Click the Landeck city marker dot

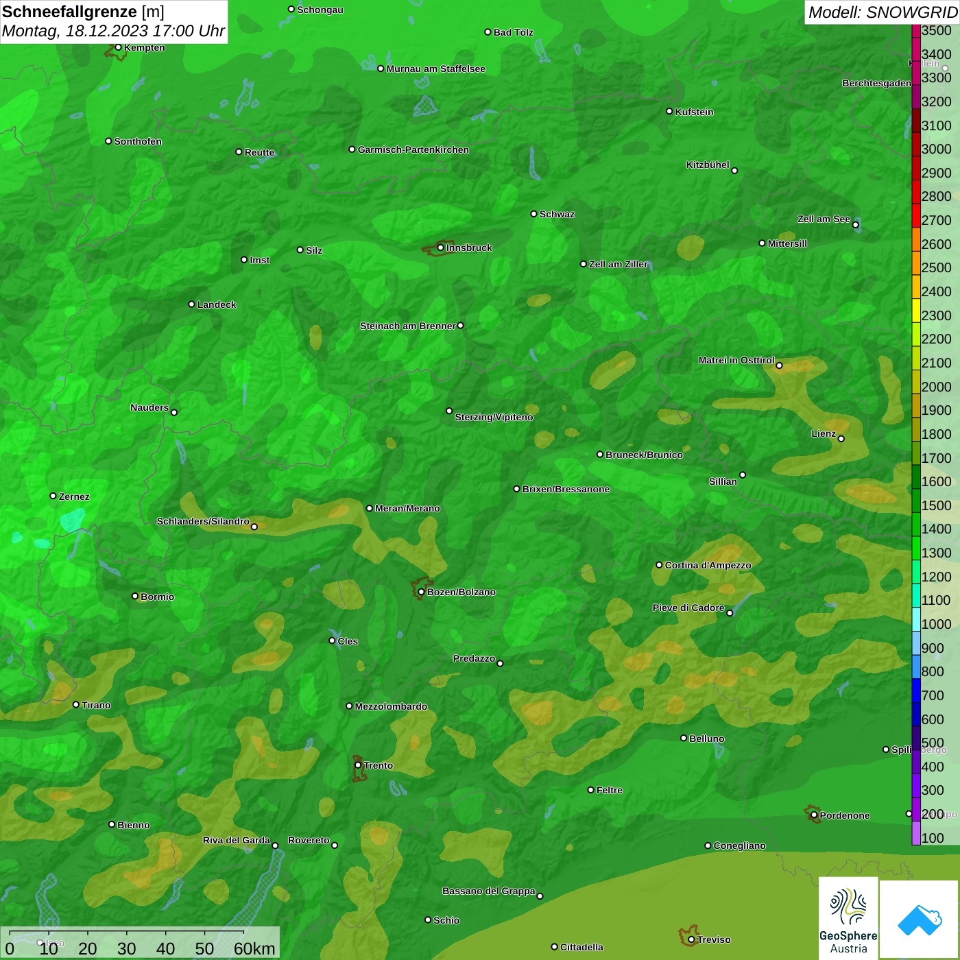pyautogui.click(x=191, y=304)
